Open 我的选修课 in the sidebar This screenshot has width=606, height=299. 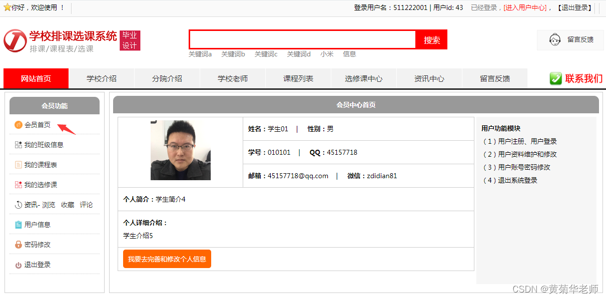pos(41,185)
